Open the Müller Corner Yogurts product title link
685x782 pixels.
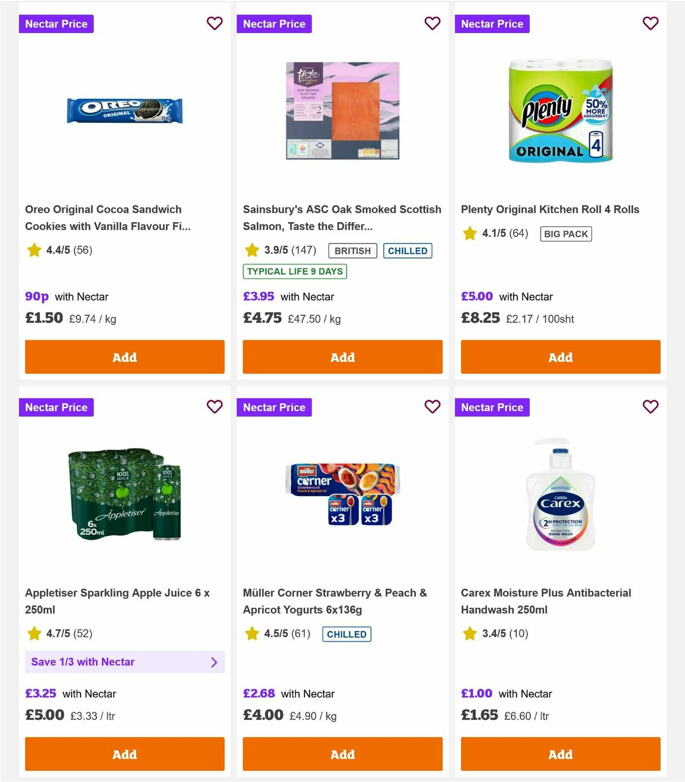coord(335,601)
